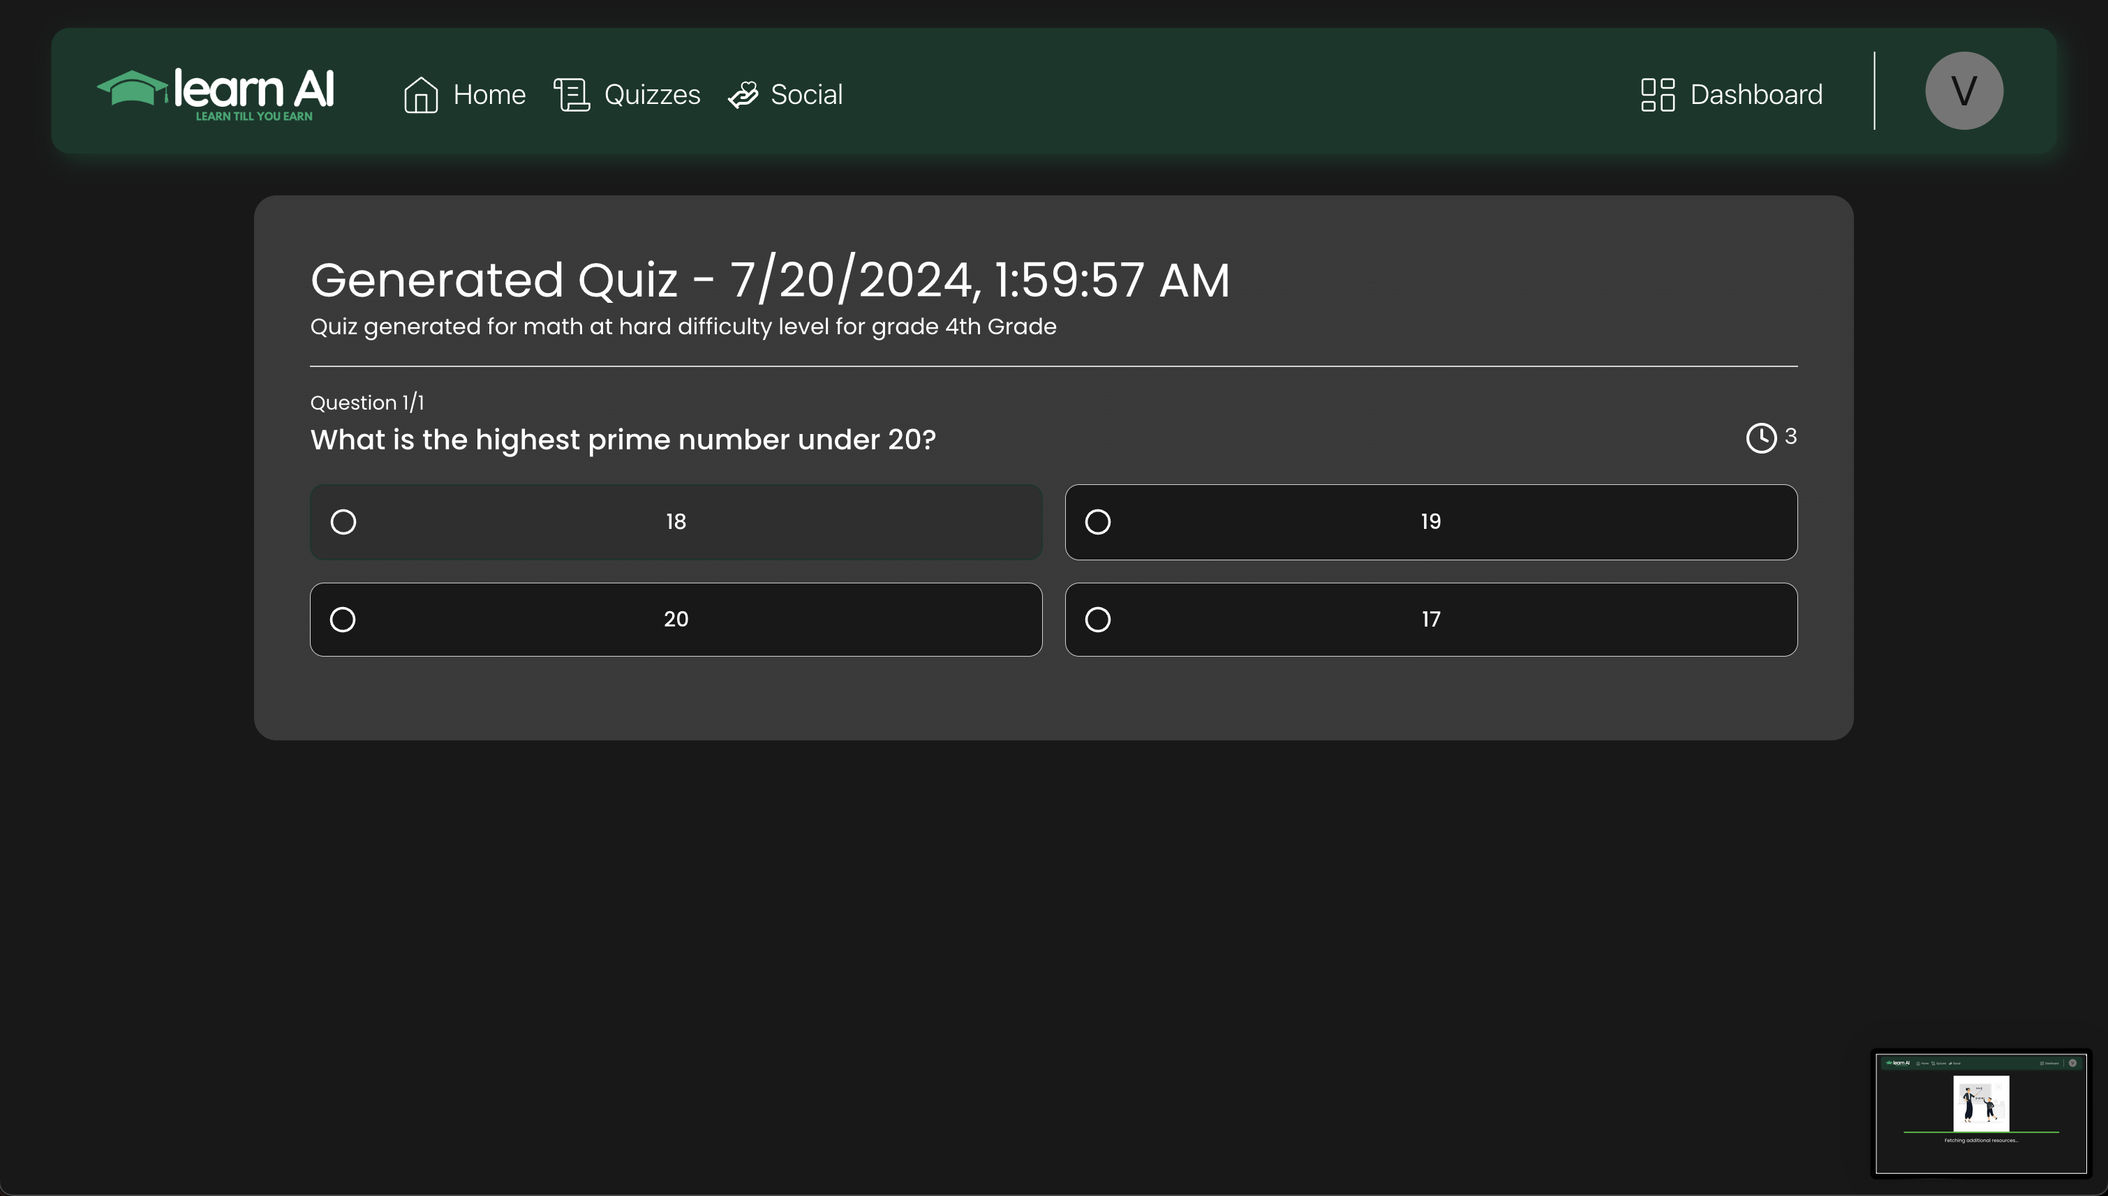2108x1196 pixels.
Task: Select radio button for answer 19
Action: point(1097,522)
